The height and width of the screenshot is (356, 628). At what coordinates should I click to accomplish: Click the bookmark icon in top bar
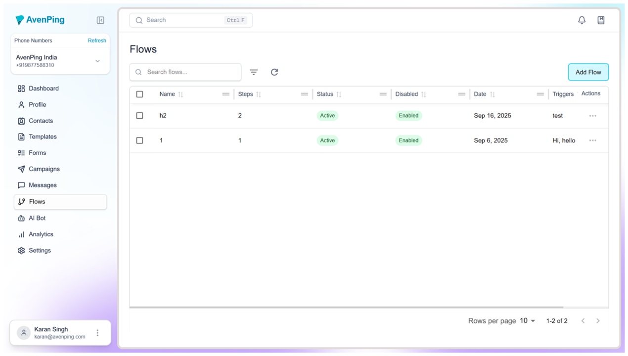tap(601, 20)
